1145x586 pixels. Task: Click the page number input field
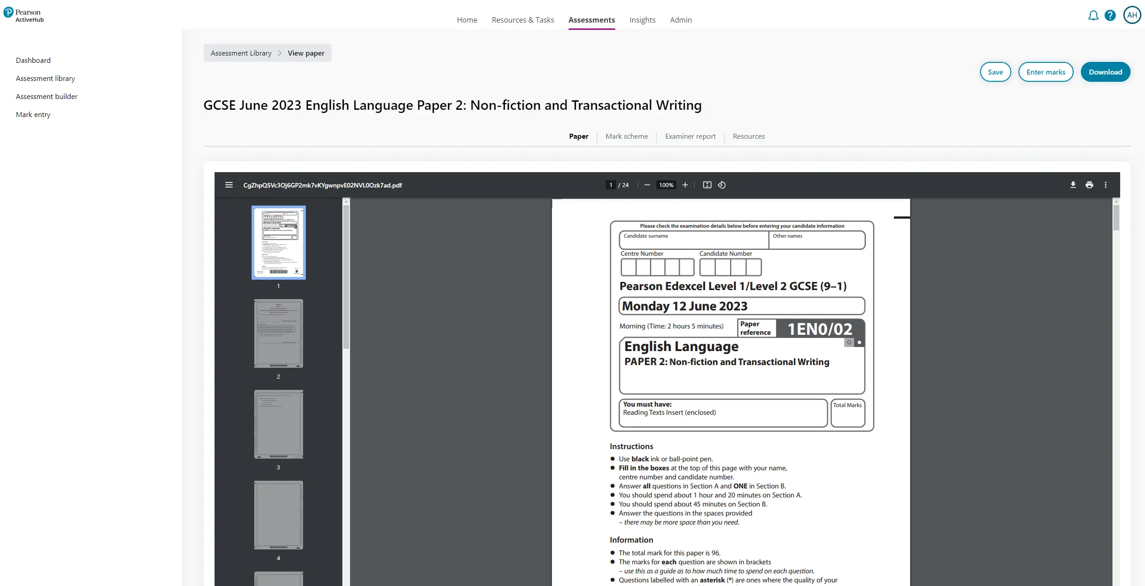611,185
